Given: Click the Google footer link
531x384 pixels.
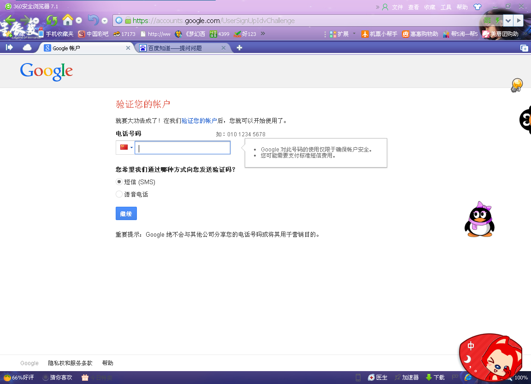Looking at the screenshot, I should click(x=29, y=363).
